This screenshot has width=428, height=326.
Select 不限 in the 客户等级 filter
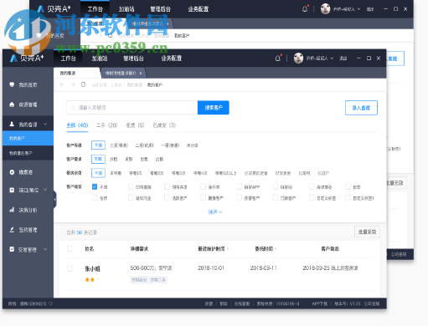click(98, 145)
